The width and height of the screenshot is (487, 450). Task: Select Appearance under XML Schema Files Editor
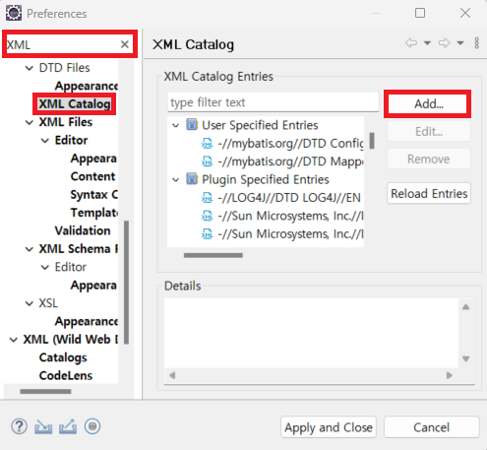(x=93, y=286)
